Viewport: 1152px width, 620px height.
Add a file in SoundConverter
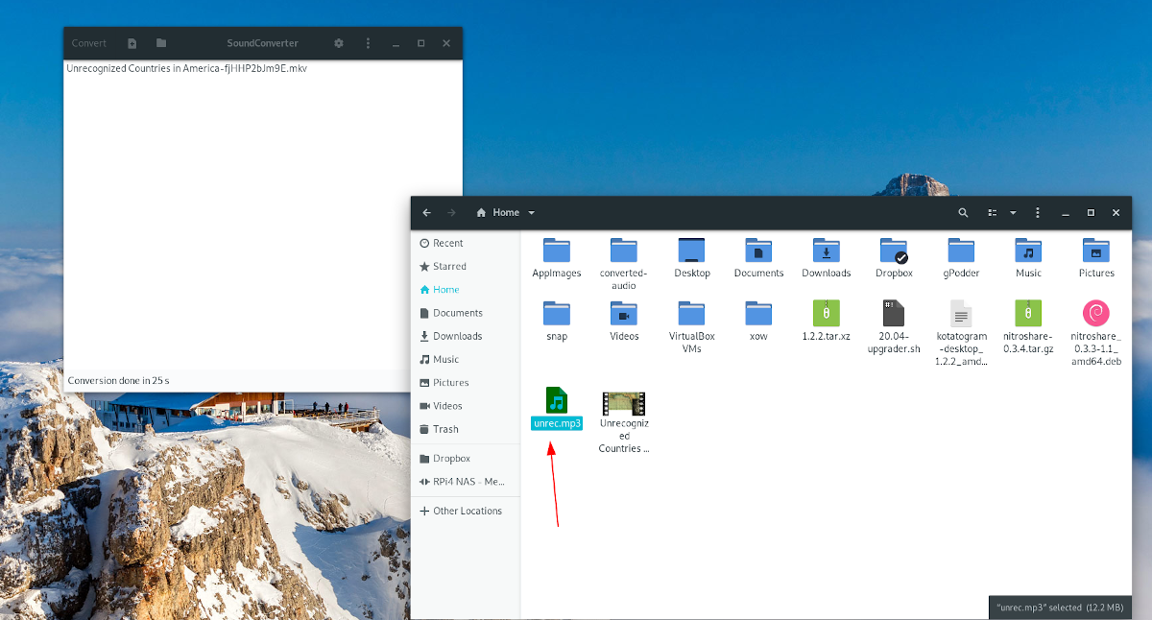click(132, 43)
